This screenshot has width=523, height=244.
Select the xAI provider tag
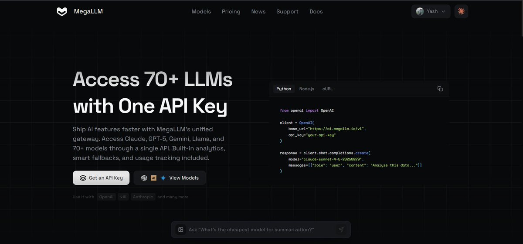(123, 197)
